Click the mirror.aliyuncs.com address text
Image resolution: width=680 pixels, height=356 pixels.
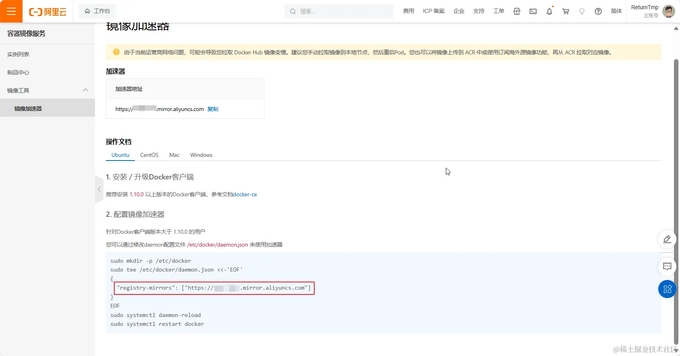pyautogui.click(x=160, y=109)
